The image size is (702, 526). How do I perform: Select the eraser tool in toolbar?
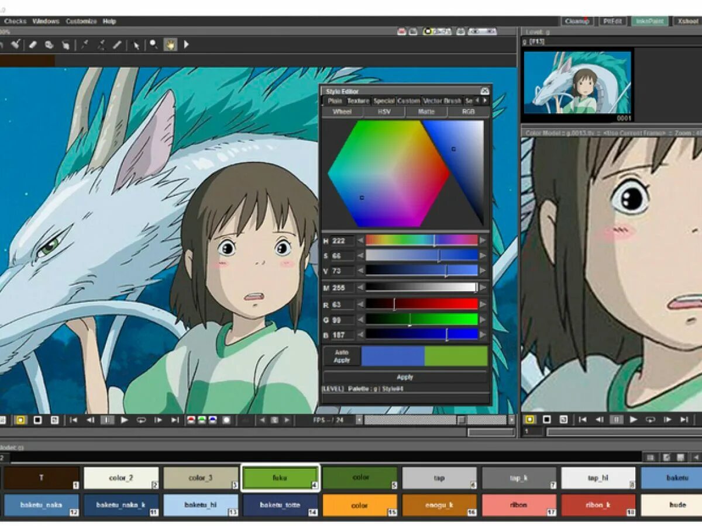point(33,44)
